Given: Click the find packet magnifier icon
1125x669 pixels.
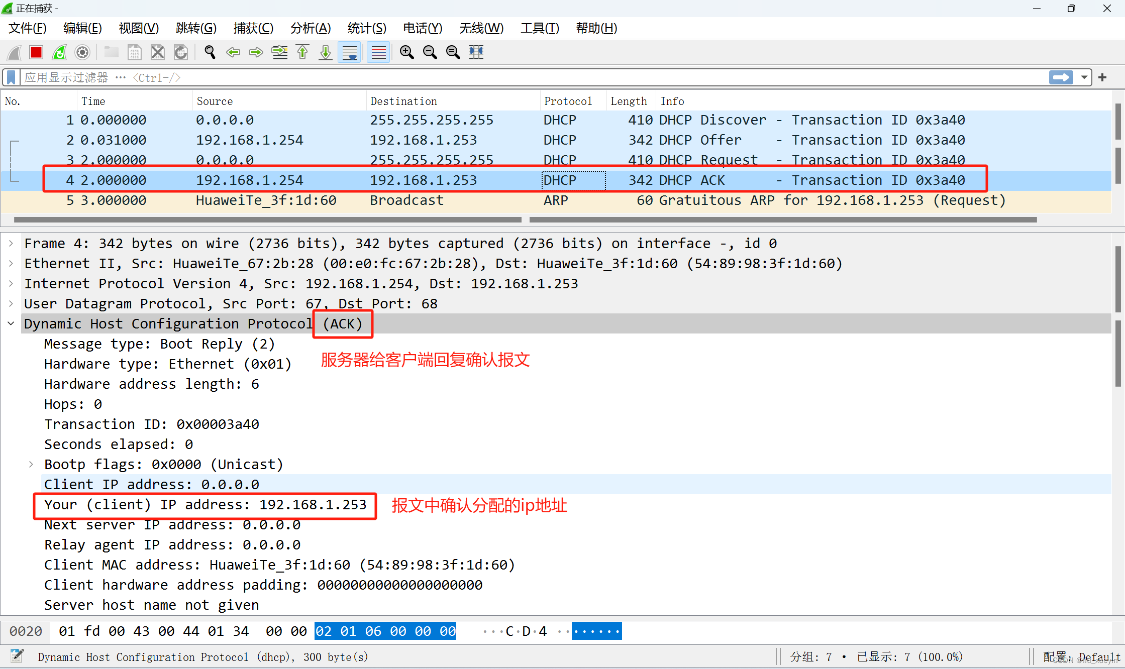Looking at the screenshot, I should (x=210, y=52).
